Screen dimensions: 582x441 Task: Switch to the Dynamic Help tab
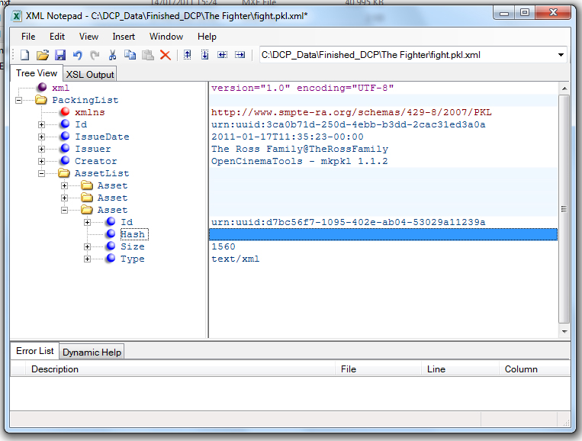click(92, 352)
